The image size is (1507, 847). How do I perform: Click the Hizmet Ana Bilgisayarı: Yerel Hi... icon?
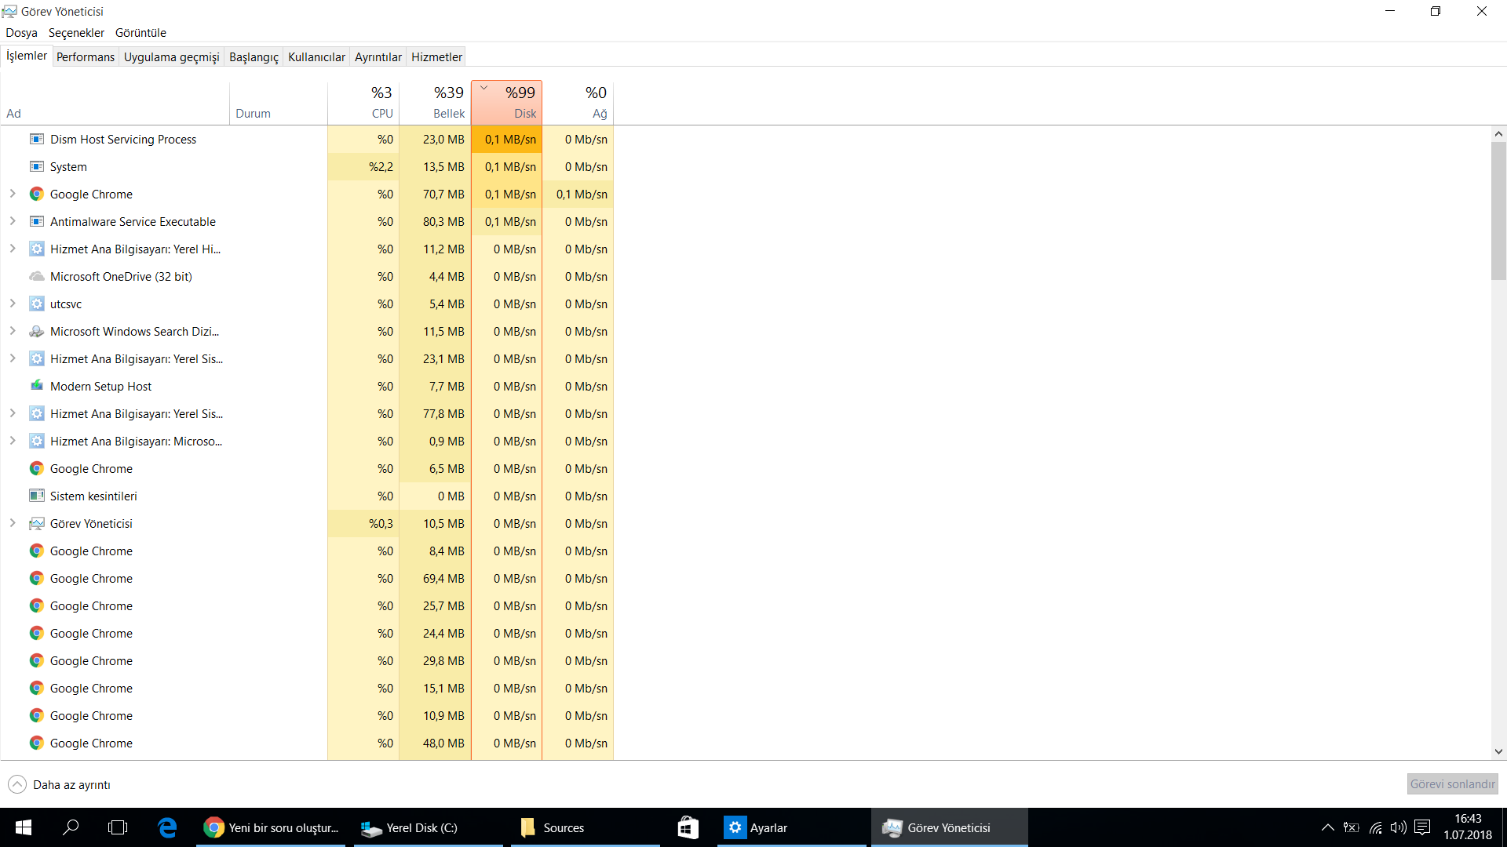coord(36,249)
